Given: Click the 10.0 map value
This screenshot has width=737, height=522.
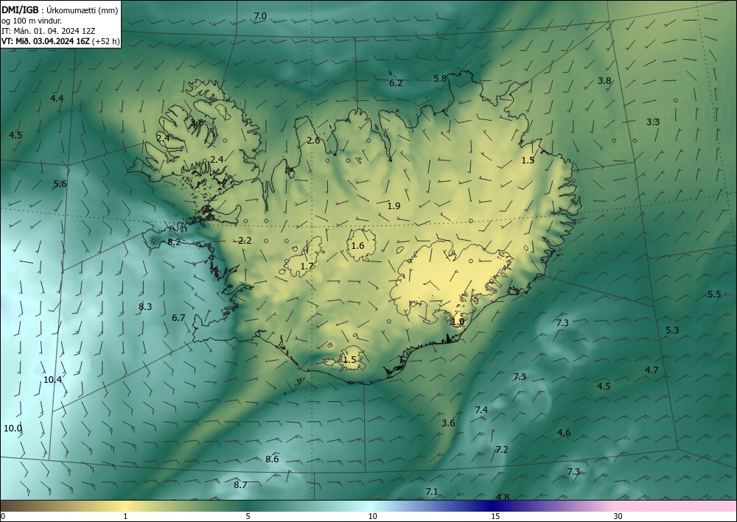Looking at the screenshot, I should (x=13, y=428).
